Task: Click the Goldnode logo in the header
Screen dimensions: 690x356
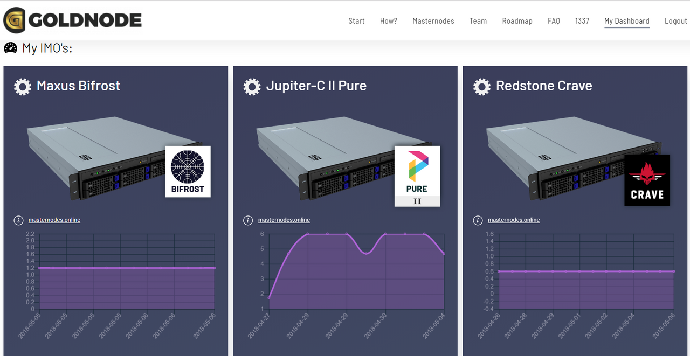Action: tap(73, 20)
